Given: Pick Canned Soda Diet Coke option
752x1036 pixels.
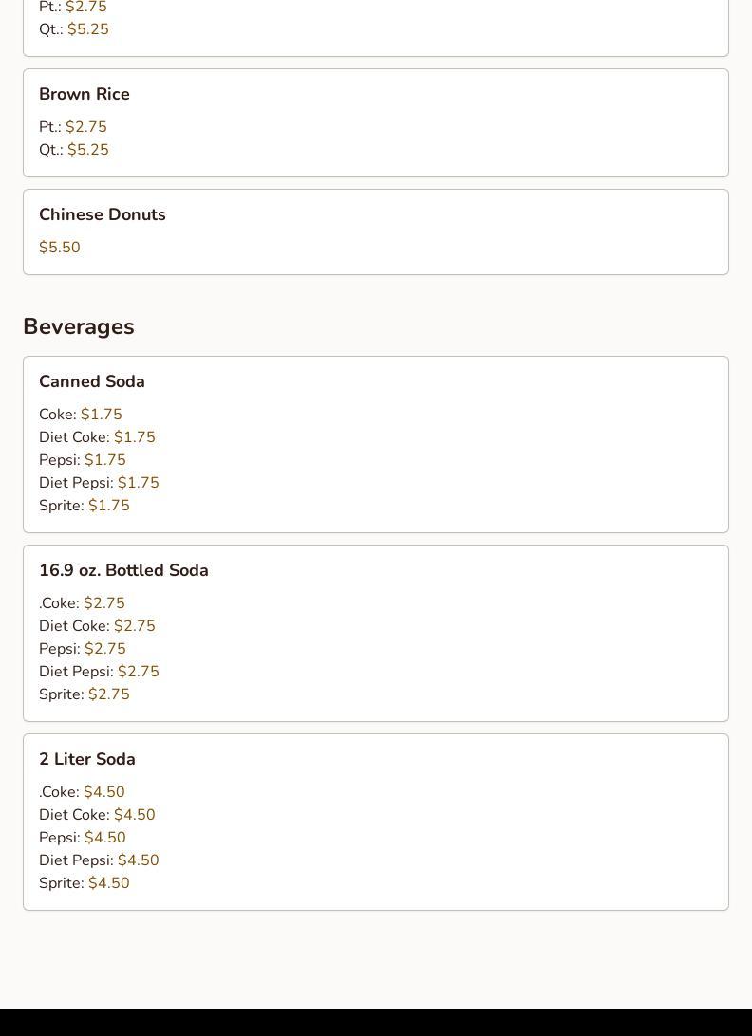Looking at the screenshot, I should (97, 437).
